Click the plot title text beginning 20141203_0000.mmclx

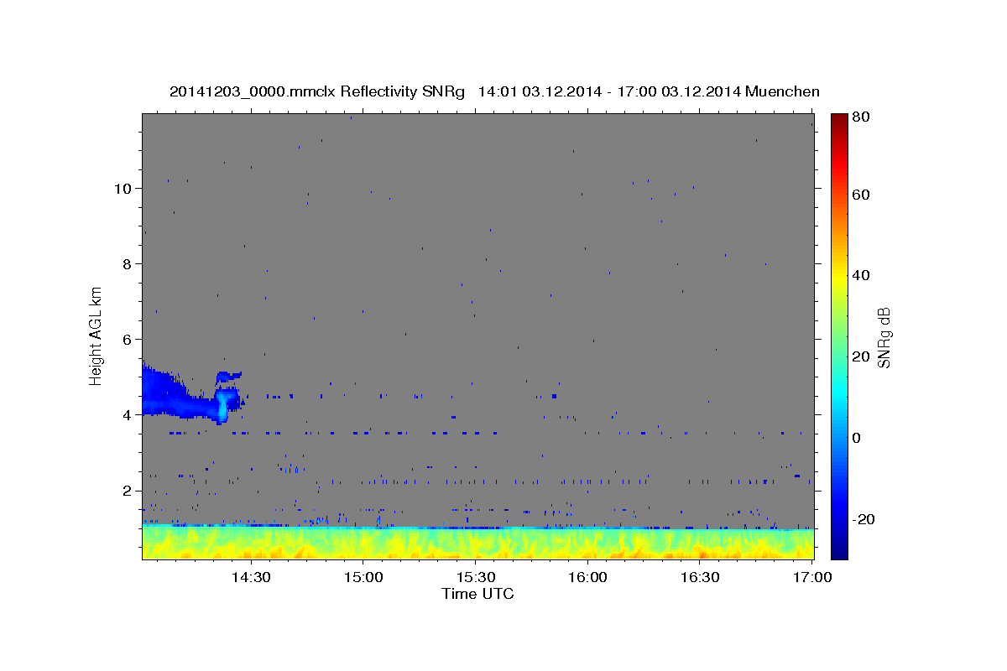[494, 91]
